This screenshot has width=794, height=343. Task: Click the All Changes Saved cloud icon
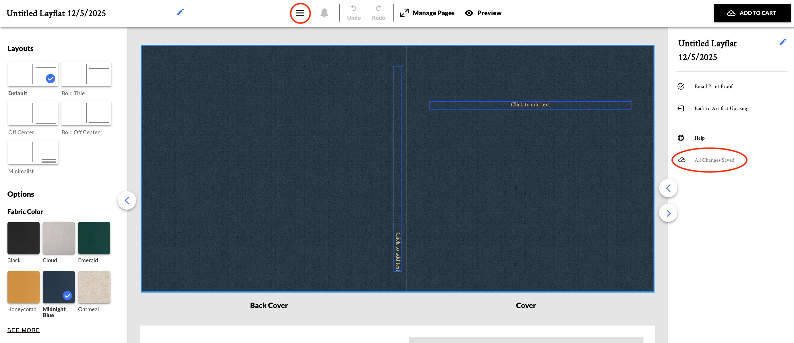click(x=681, y=160)
